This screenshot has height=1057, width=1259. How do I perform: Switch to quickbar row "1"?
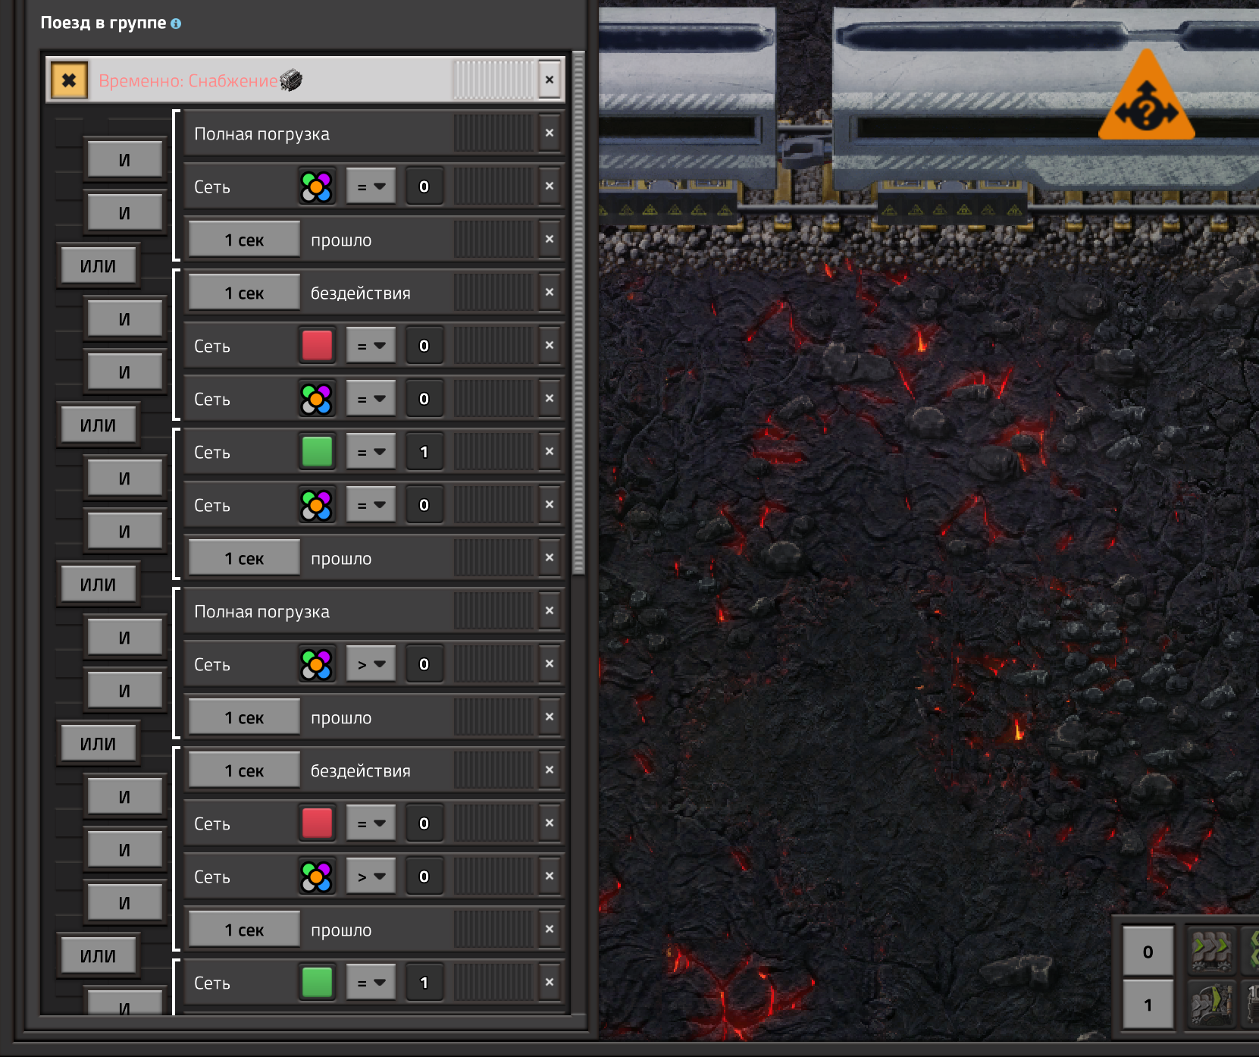(x=1148, y=1005)
